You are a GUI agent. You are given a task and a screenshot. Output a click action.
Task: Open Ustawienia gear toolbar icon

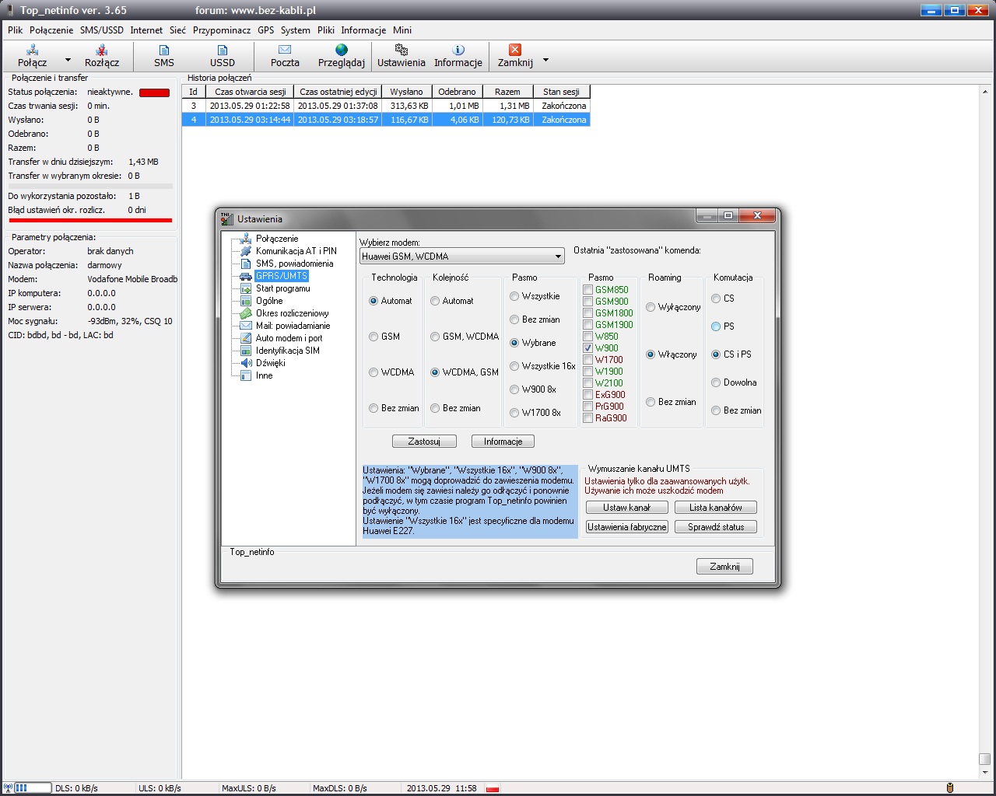401,50
